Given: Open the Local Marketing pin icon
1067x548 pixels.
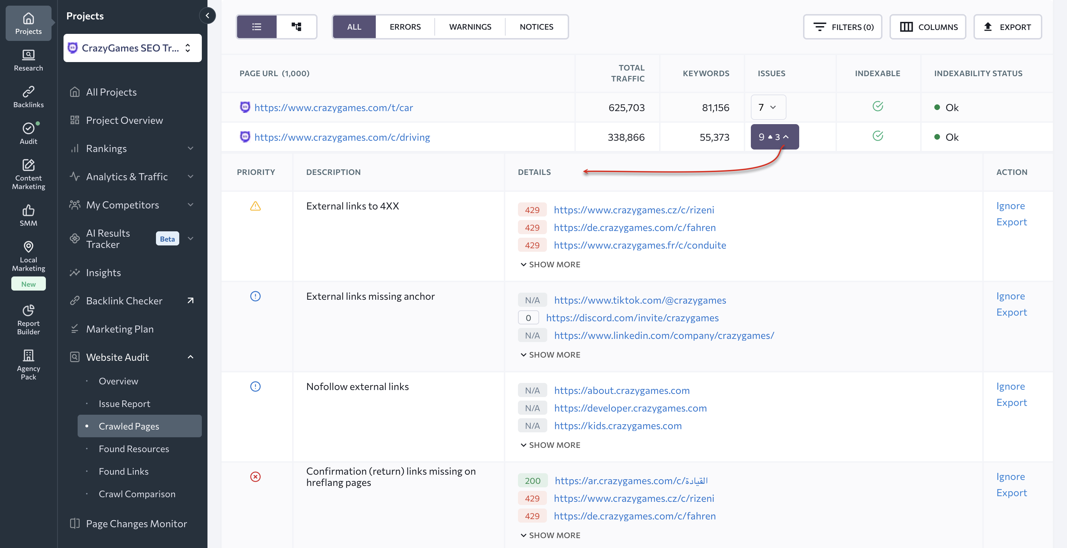Looking at the screenshot, I should coord(28,247).
